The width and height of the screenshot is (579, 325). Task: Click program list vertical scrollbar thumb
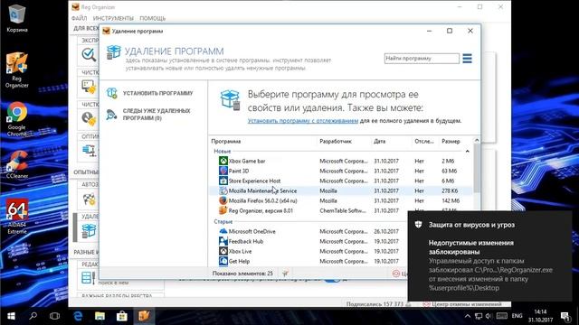click(477, 168)
